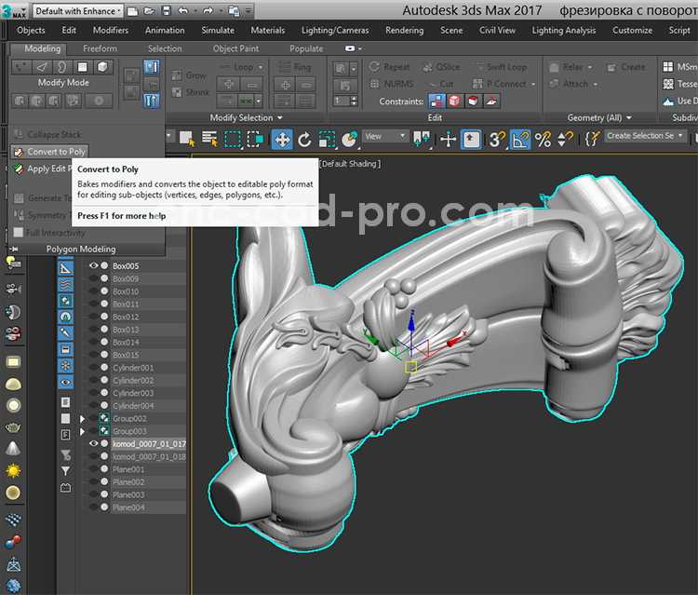Viewport: 698px width, 595px height.
Task: Toggle the Spinner Snap icon
Action: 565,140
